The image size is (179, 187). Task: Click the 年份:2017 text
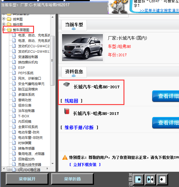(x=117, y=55)
